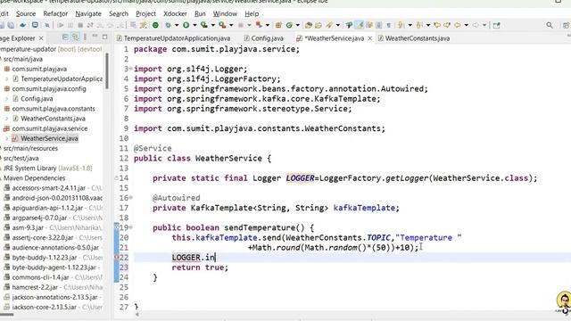
Task: Click the Resume debug icon
Action: pyautogui.click(x=61, y=25)
